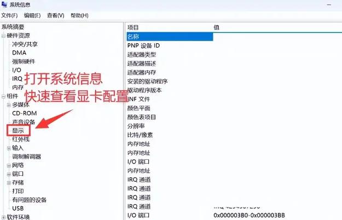Click the value 0x000003B0-0x000003BB

click(x=249, y=216)
